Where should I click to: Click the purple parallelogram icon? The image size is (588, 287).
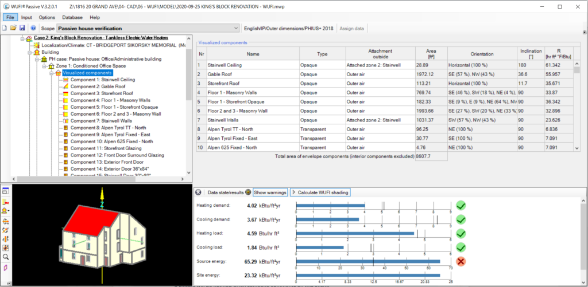pos(5,268)
